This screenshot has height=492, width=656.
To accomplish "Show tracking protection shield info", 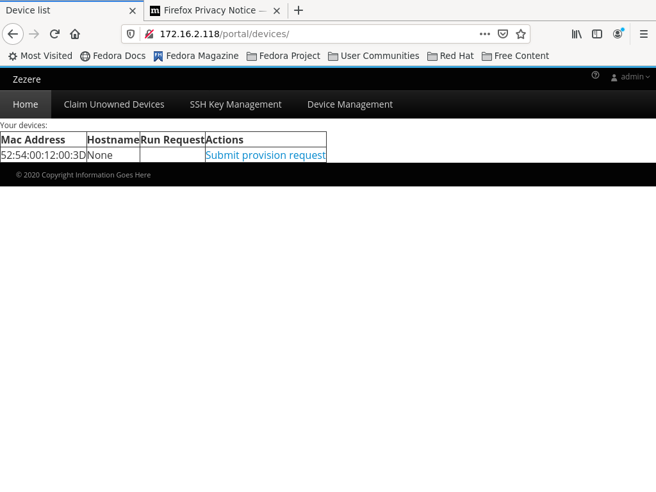I will tap(131, 34).
